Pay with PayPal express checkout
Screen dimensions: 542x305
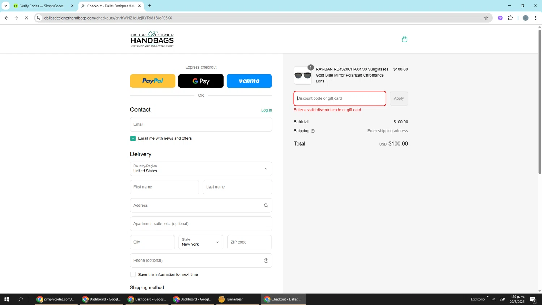pos(152,81)
